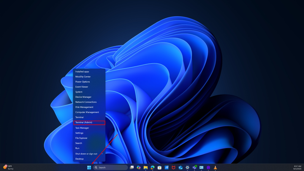Click the Start button

tap(89, 167)
